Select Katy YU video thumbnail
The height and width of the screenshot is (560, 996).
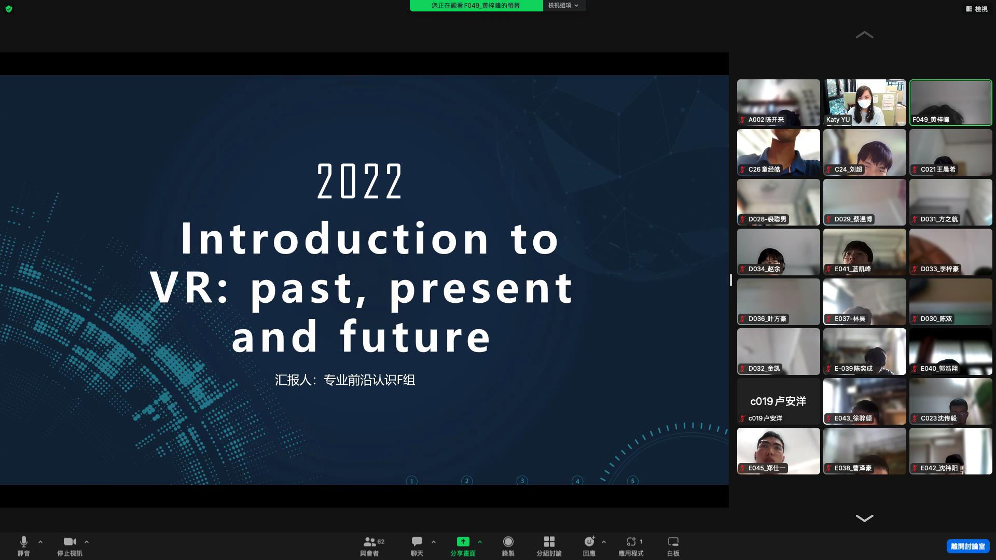click(864, 102)
